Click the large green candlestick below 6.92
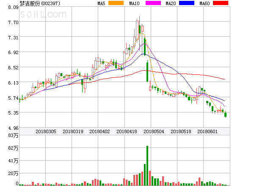The height and width of the screenshot is (186, 254). pyautogui.click(x=147, y=71)
